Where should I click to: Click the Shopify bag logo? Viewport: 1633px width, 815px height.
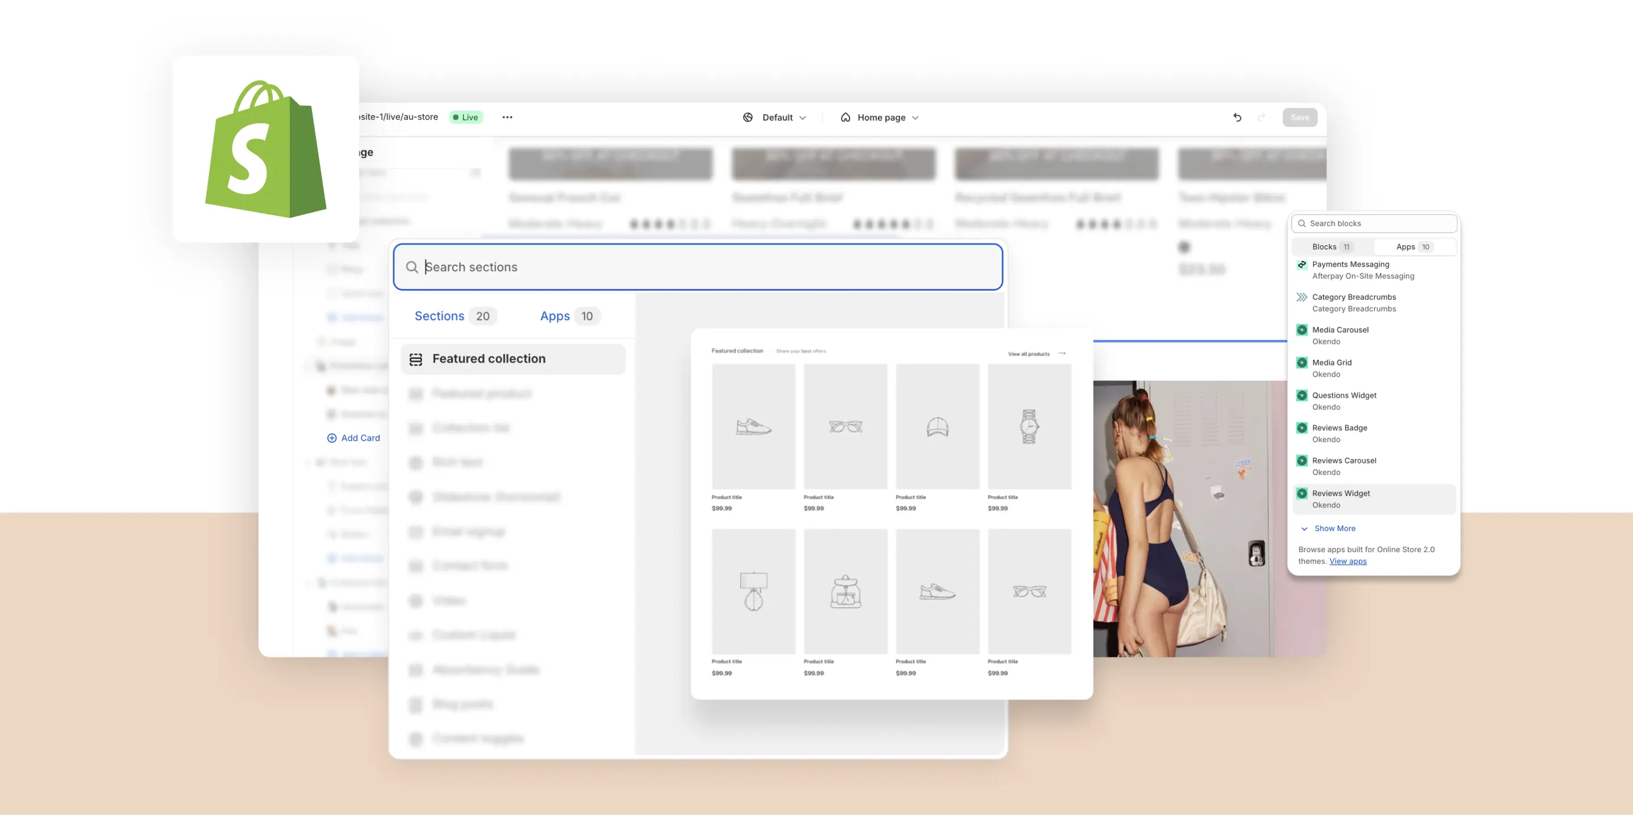[266, 149]
